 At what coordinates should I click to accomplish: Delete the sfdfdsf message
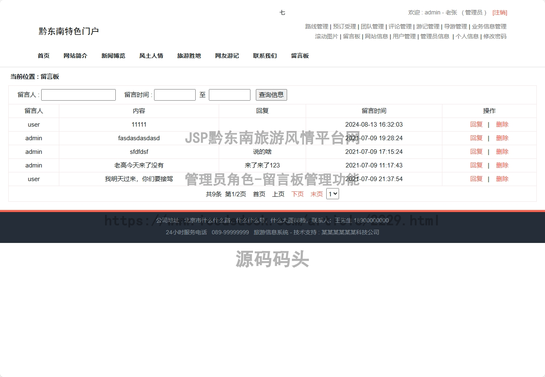pos(502,152)
